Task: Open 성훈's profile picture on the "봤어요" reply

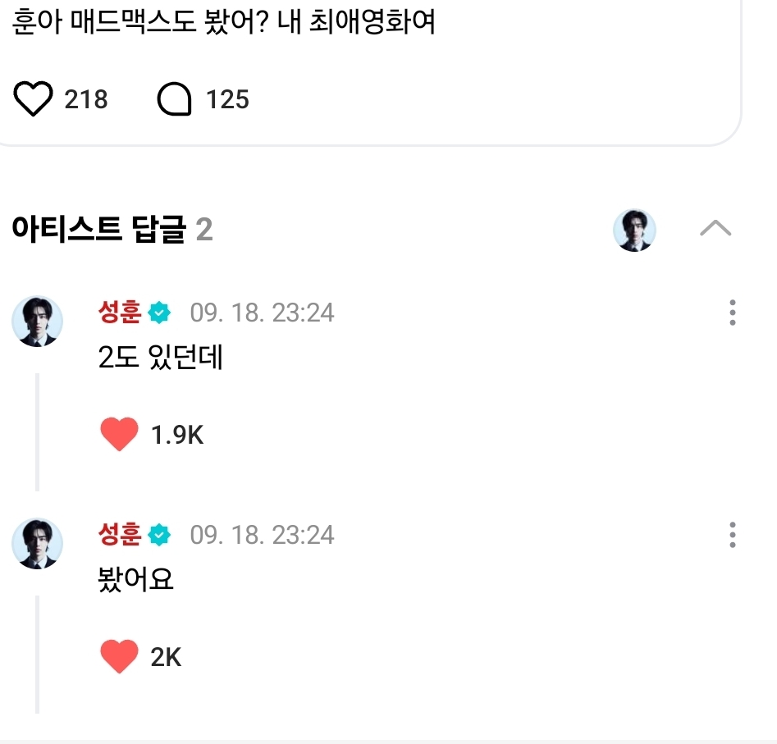Action: point(37,543)
